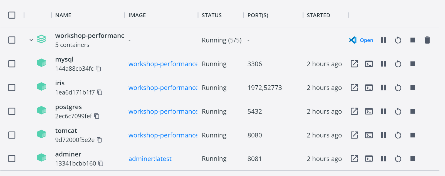Open terminal for the mysql container
The width and height of the screenshot is (445, 176).
(x=369, y=64)
